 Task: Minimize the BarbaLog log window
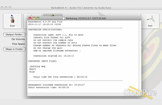point(34,18)
